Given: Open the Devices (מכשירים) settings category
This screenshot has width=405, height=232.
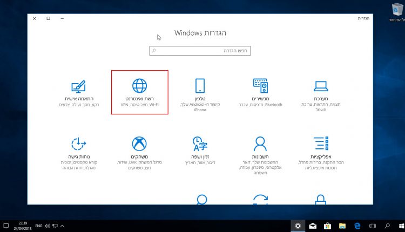Looking at the screenshot, I should [260, 92].
